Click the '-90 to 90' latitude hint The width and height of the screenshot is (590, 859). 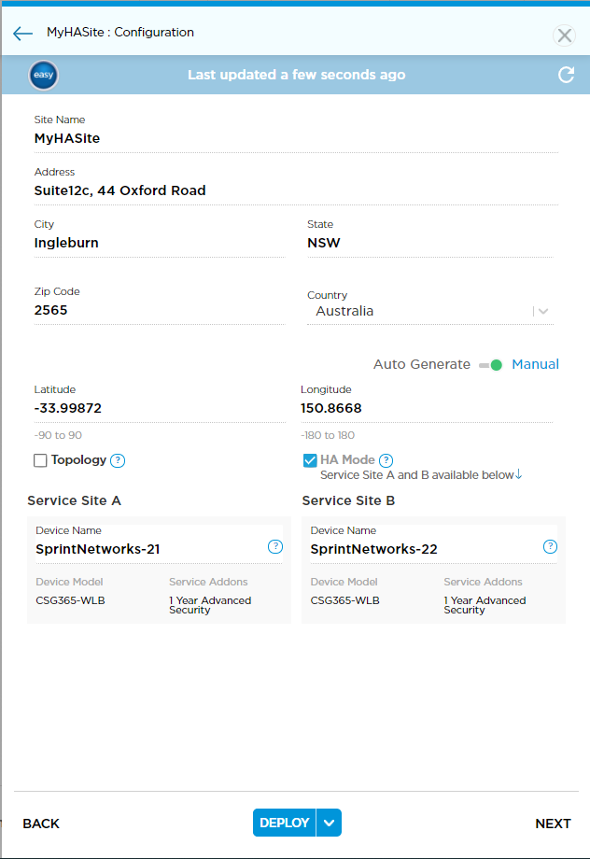pos(58,435)
